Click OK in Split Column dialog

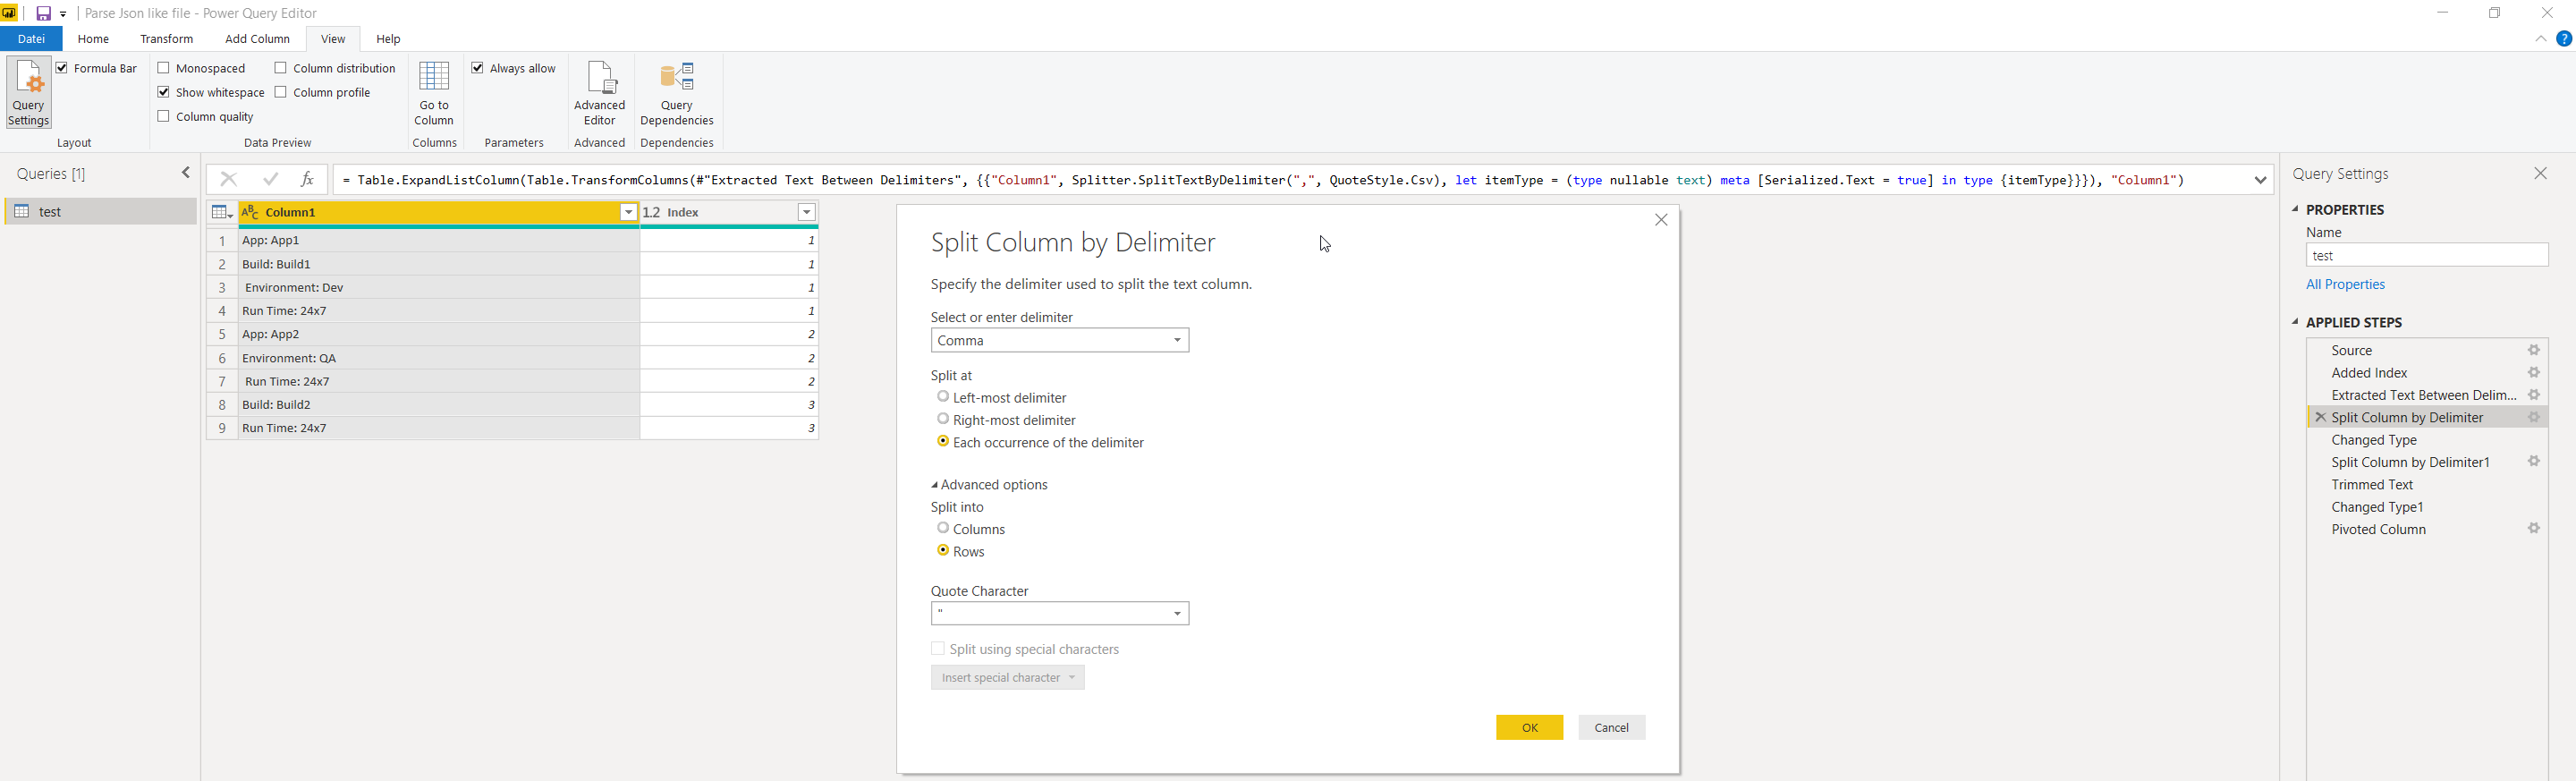1529,727
